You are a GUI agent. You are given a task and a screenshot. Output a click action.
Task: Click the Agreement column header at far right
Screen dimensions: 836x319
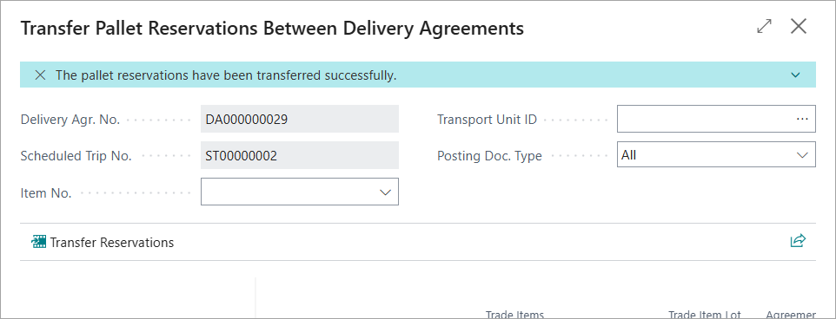pos(791,315)
